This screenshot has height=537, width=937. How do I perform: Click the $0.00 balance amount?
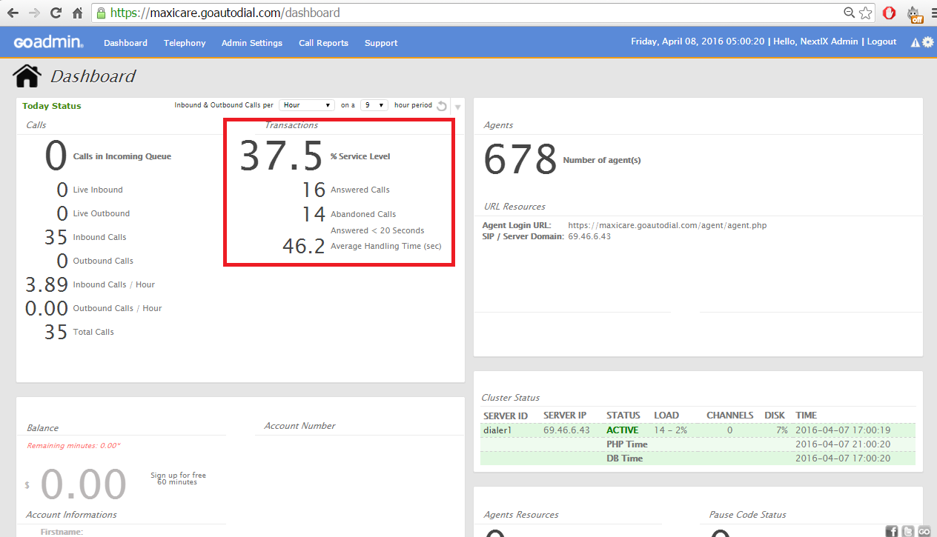83,485
